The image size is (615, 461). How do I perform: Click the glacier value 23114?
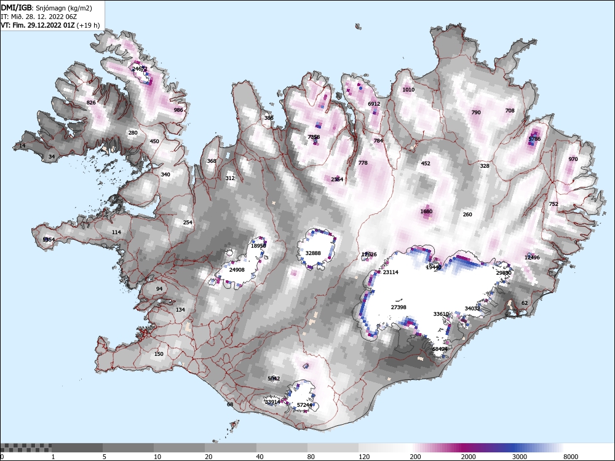(391, 272)
